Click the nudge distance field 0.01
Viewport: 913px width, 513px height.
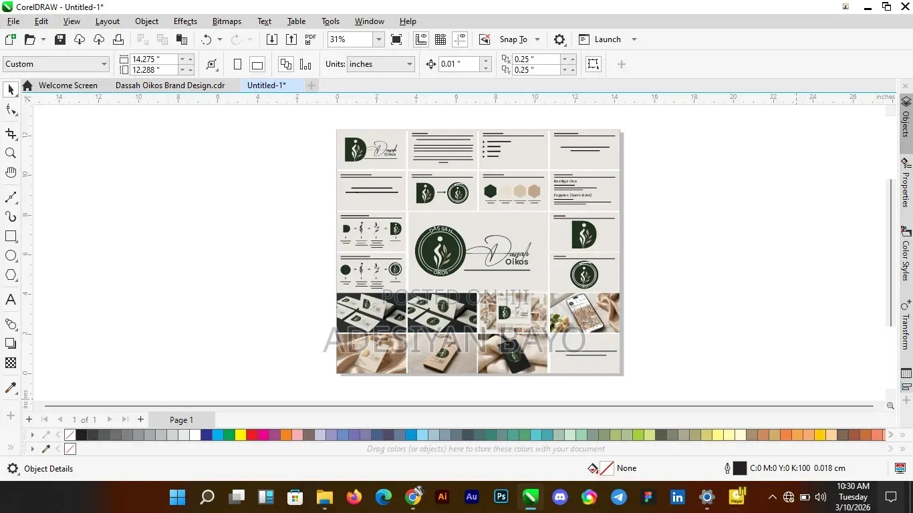459,64
